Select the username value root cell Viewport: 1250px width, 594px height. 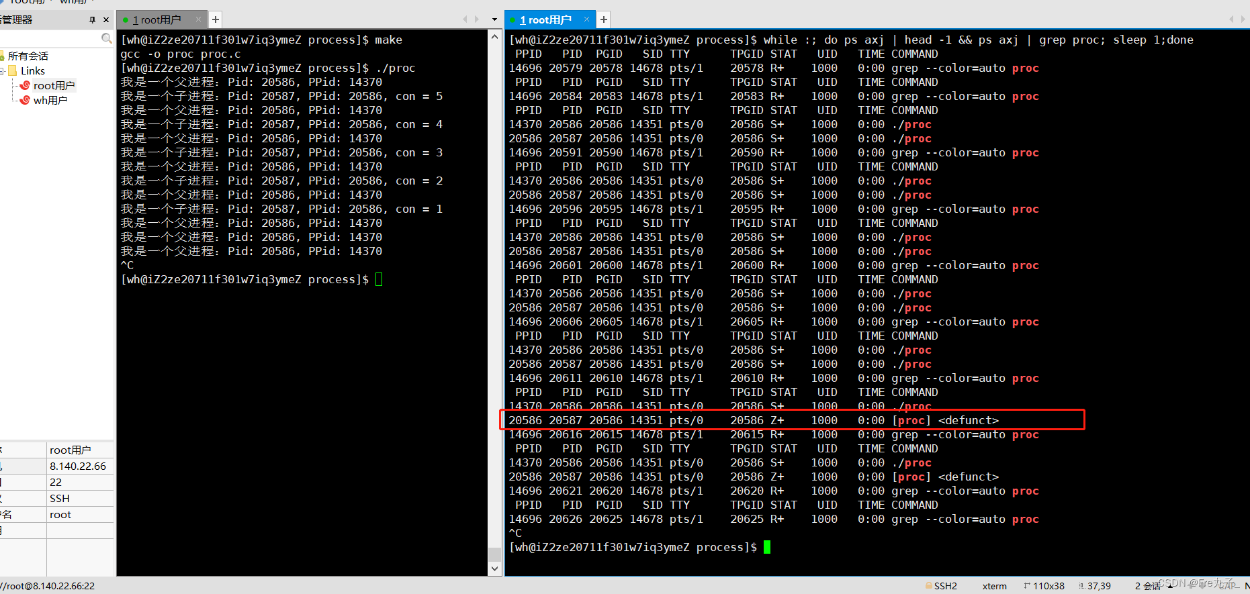[x=80, y=514]
